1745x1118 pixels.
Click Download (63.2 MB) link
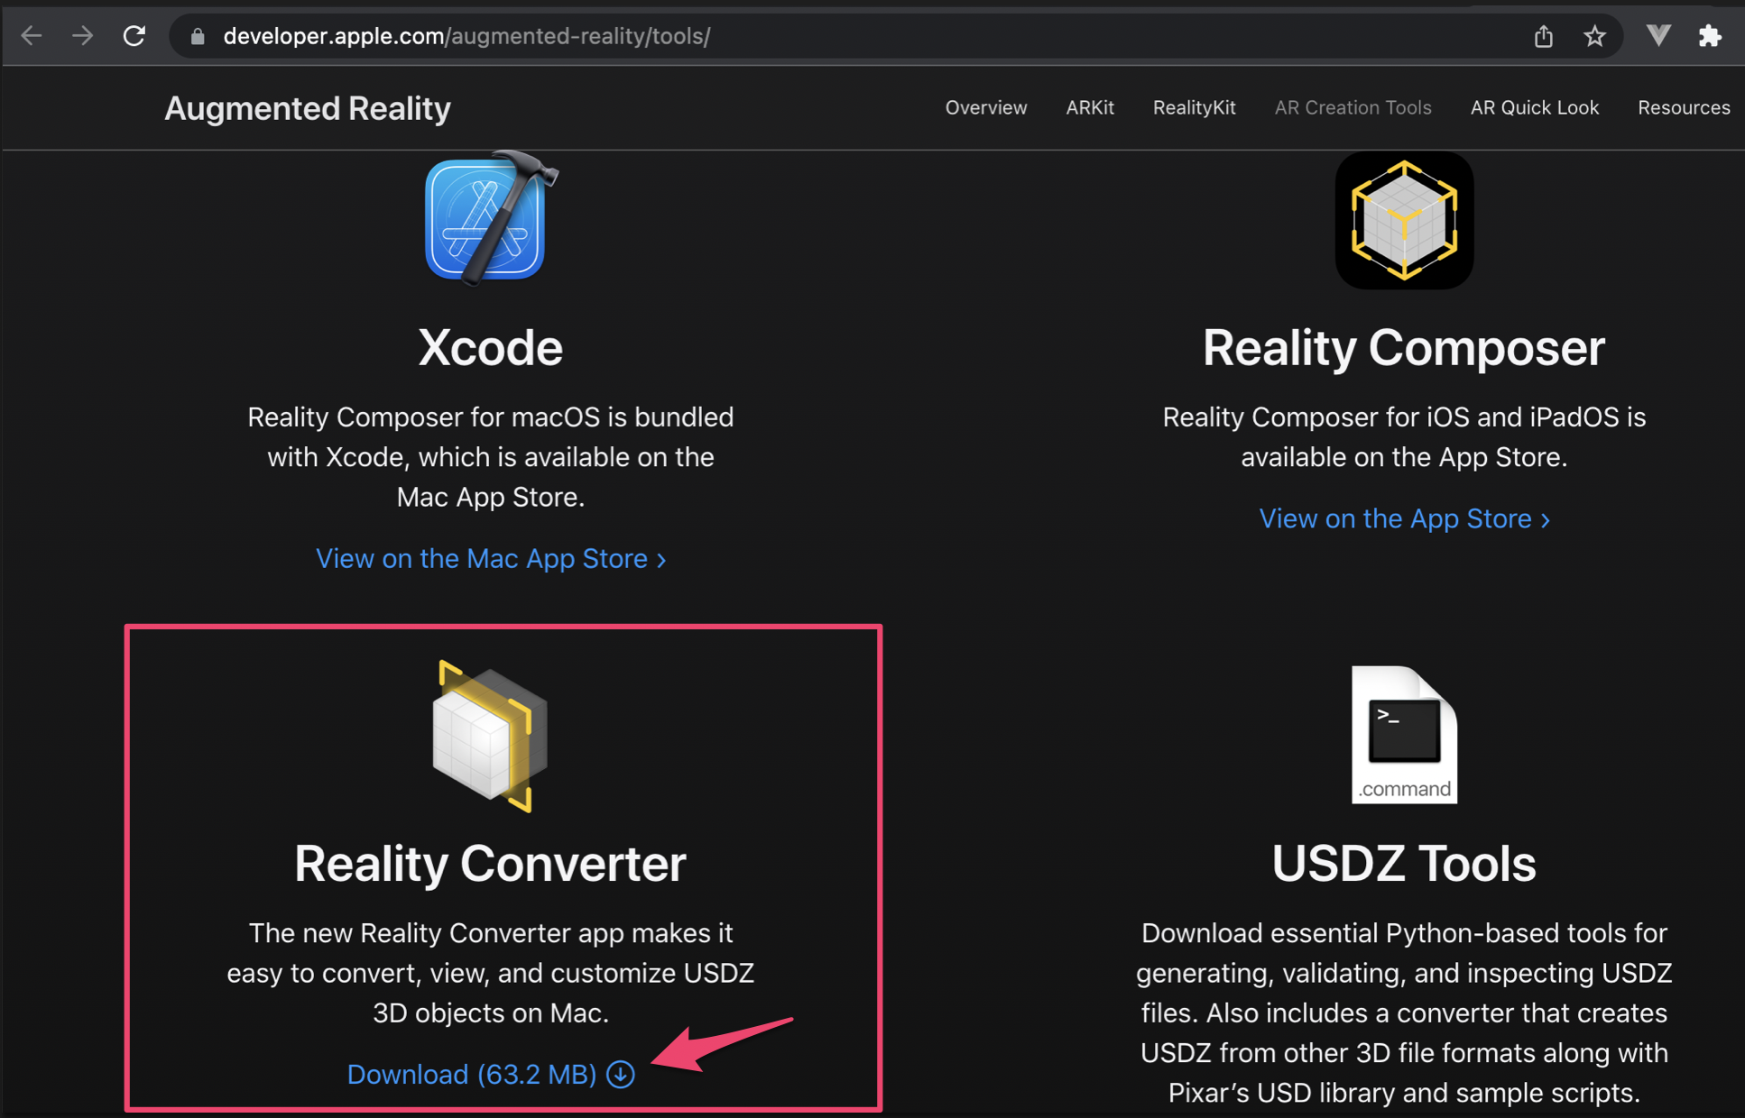tap(471, 1074)
